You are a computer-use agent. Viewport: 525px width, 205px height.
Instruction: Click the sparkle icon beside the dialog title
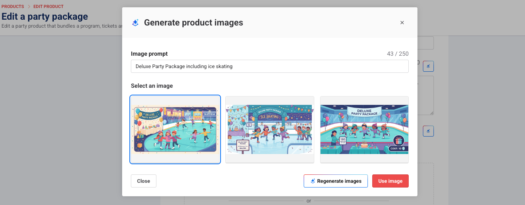135,23
